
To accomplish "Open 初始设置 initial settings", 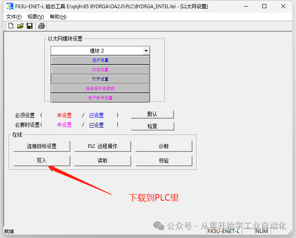I will click(100, 69).
